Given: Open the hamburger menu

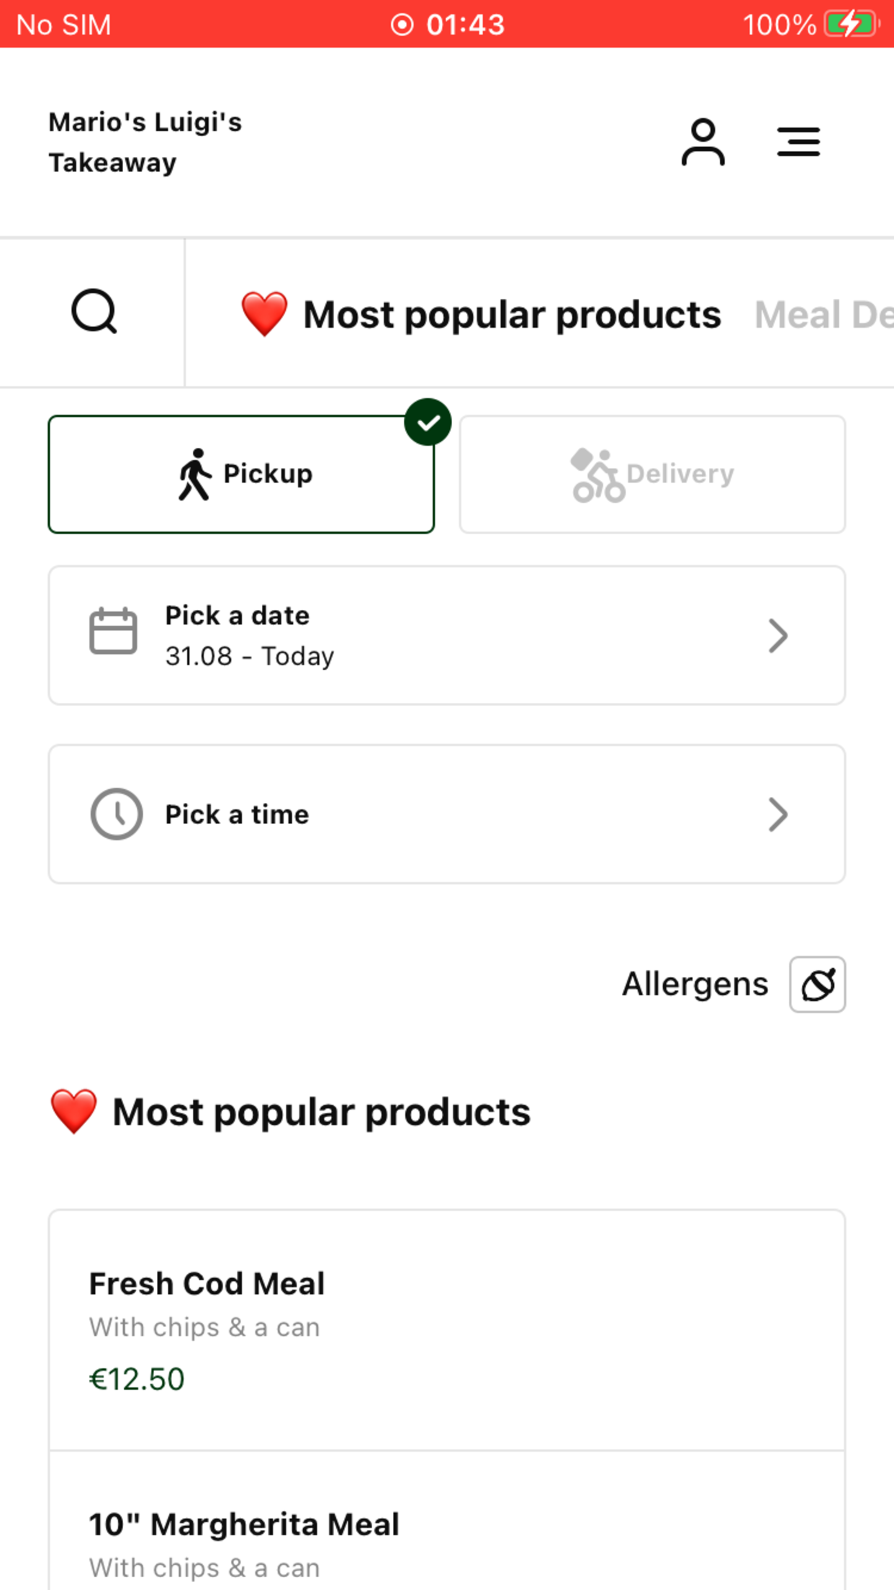Looking at the screenshot, I should click(x=798, y=142).
